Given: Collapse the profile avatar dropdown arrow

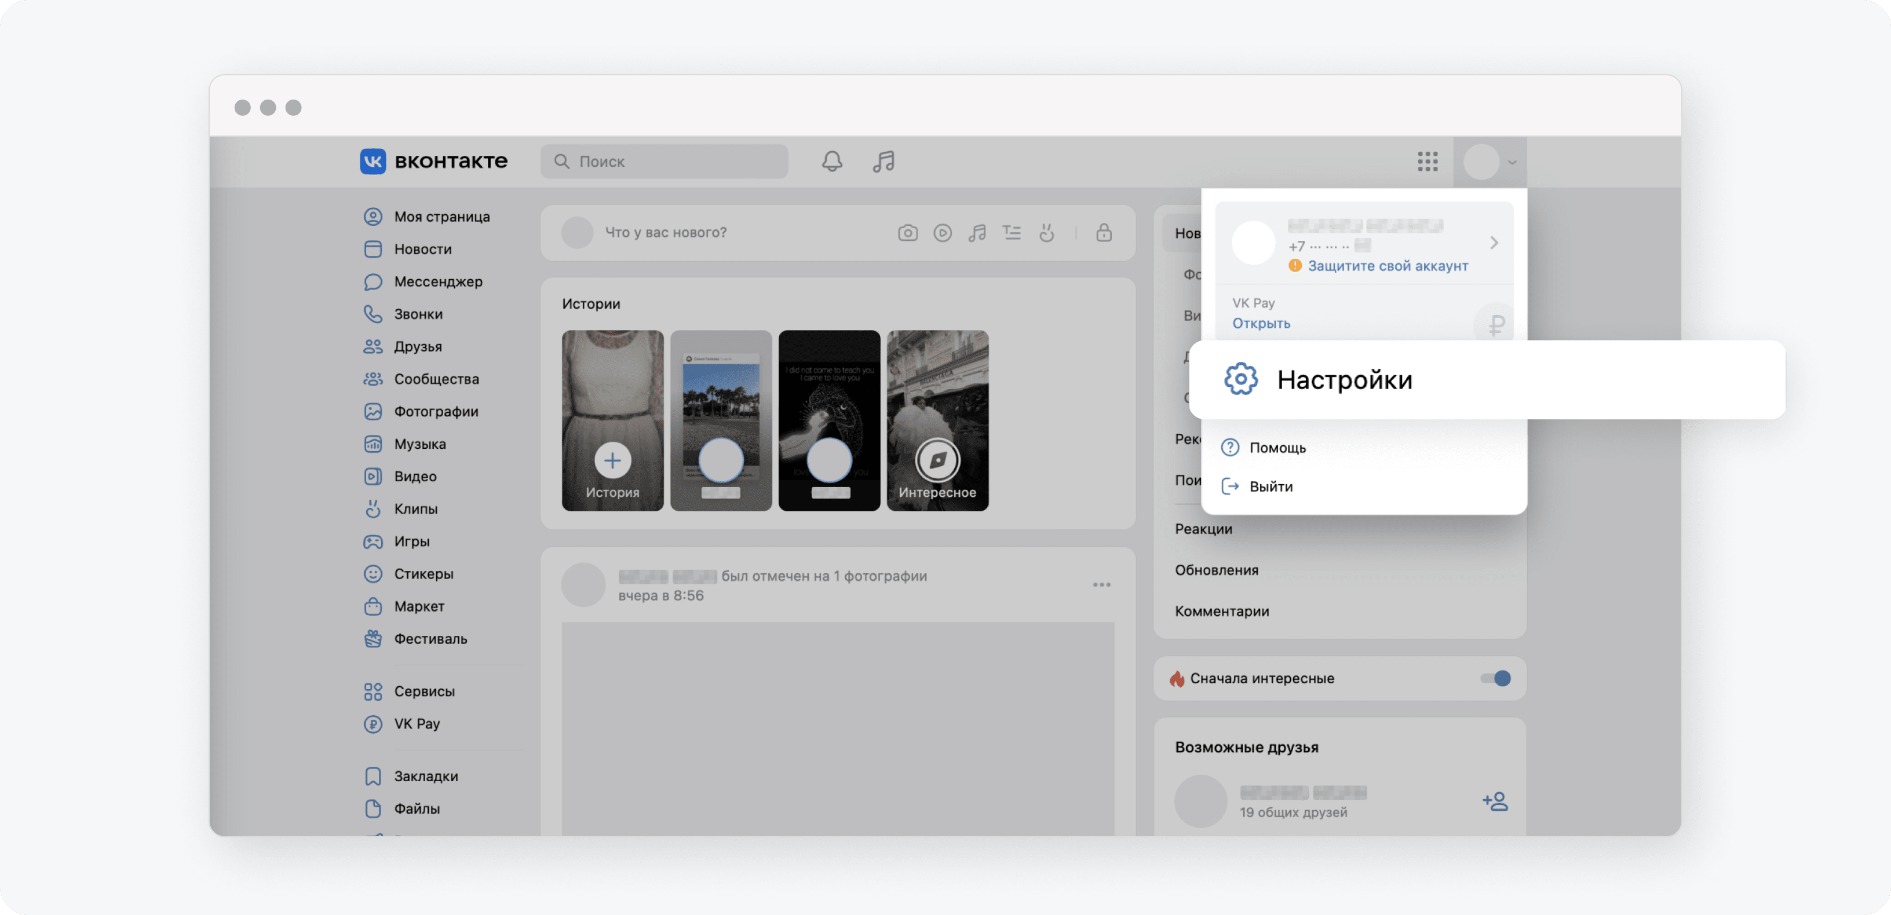Looking at the screenshot, I should pyautogui.click(x=1512, y=162).
